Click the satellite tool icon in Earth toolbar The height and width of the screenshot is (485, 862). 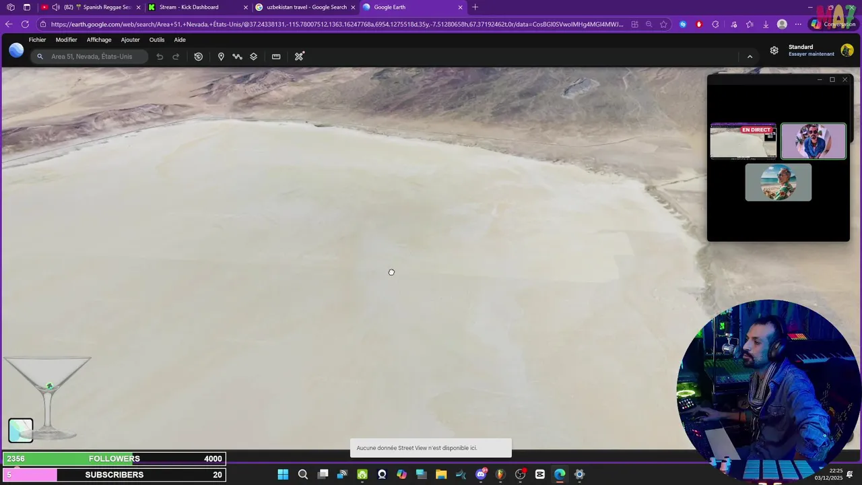click(299, 57)
